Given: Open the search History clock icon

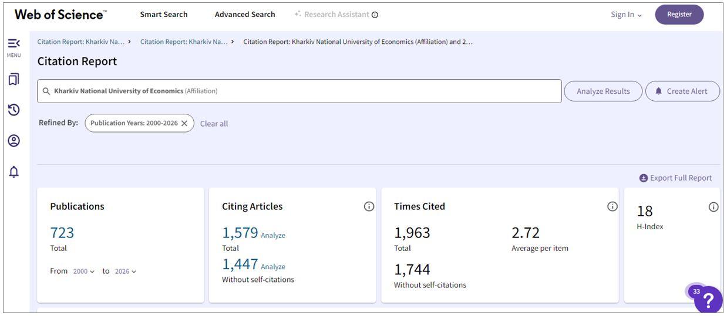Looking at the screenshot, I should [x=14, y=110].
